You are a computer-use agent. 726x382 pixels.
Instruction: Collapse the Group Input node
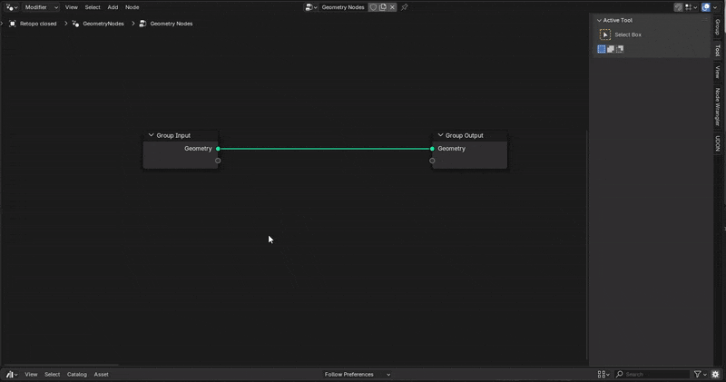pyautogui.click(x=151, y=135)
